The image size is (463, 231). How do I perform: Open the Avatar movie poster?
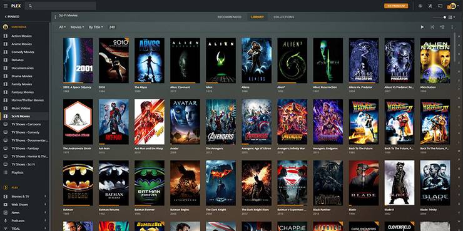click(x=185, y=122)
